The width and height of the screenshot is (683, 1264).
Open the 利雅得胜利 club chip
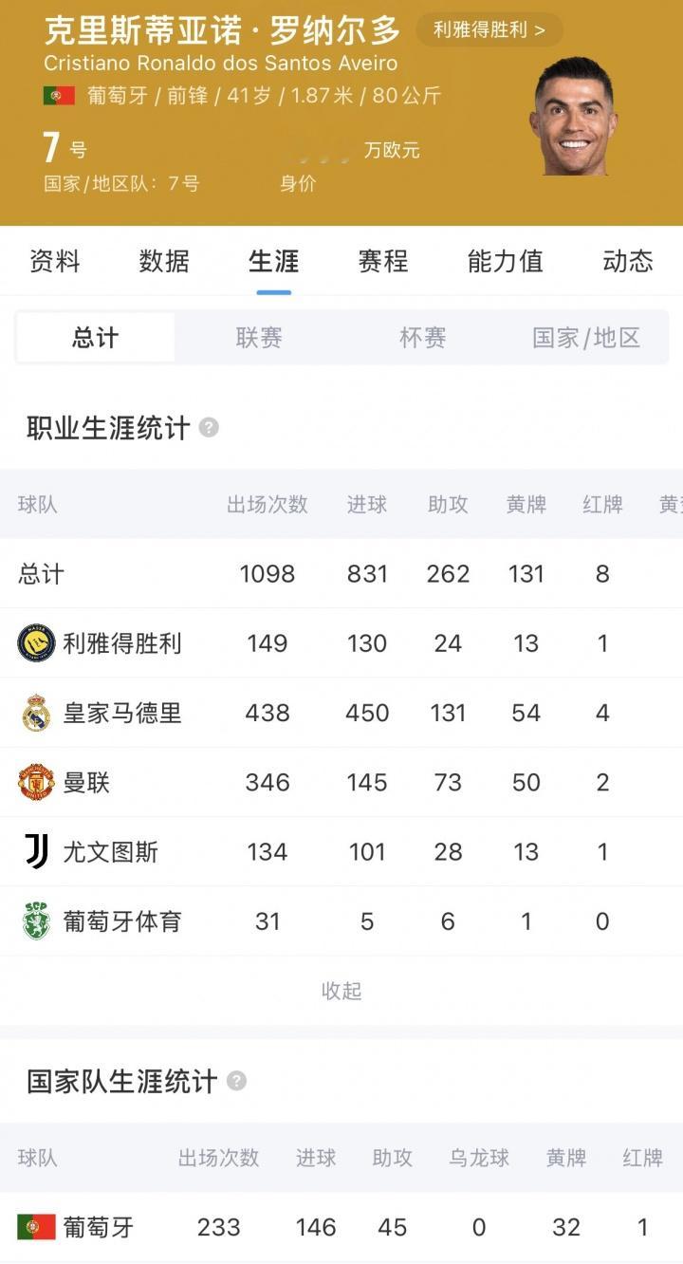[489, 29]
